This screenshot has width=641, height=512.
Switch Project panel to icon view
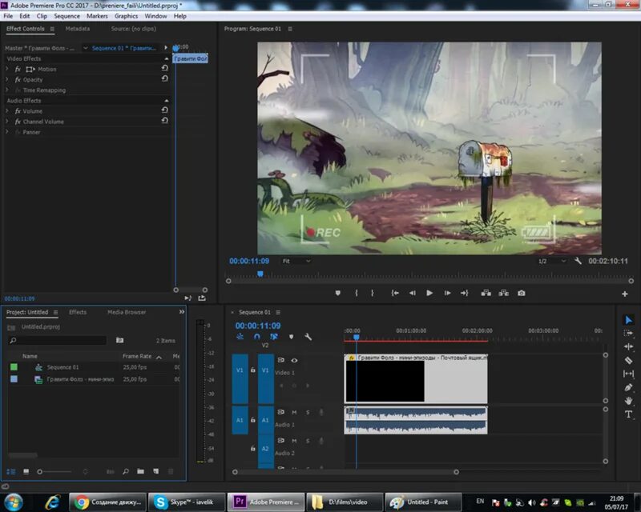[x=26, y=471]
